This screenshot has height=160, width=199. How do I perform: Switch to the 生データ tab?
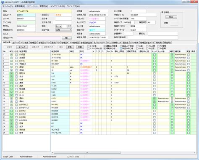pyautogui.click(x=16, y=43)
